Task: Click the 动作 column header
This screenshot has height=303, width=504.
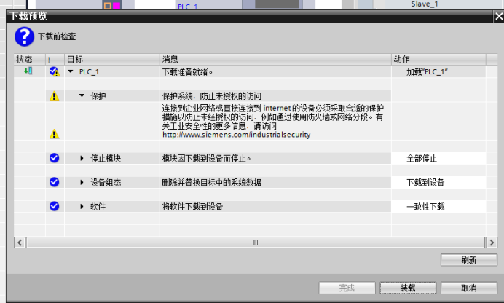Action: pyautogui.click(x=438, y=59)
